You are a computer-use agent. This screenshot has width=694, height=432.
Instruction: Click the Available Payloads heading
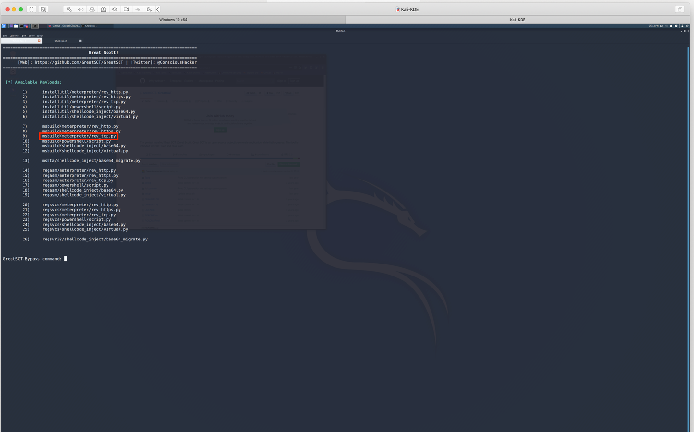[34, 82]
